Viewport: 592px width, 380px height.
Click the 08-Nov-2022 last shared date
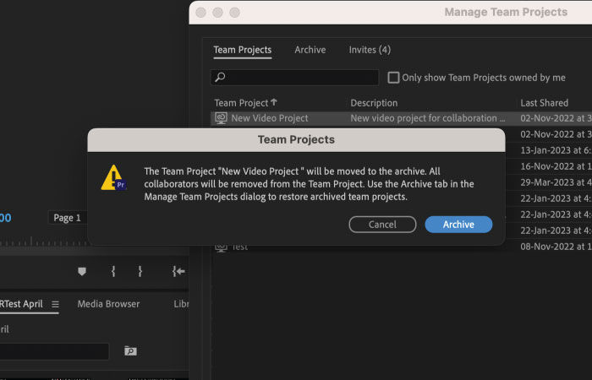pos(556,247)
